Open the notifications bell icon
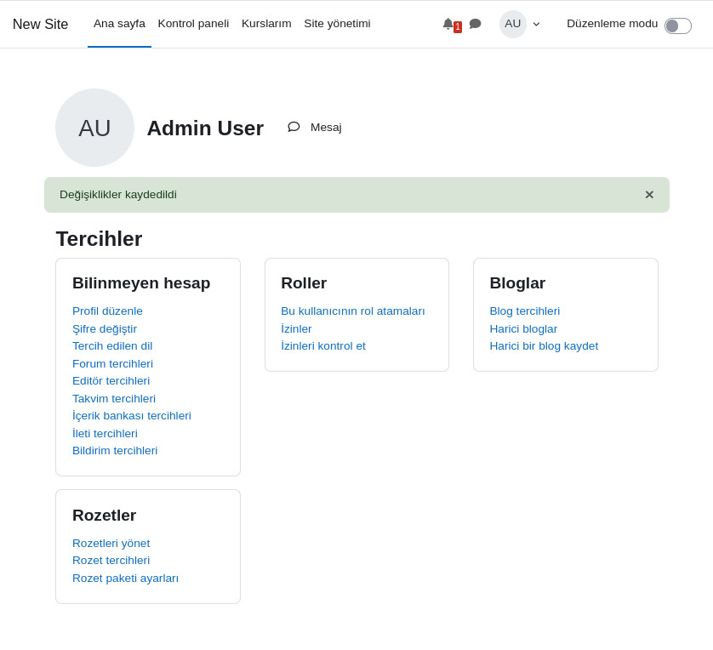This screenshot has width=713, height=650. [448, 24]
